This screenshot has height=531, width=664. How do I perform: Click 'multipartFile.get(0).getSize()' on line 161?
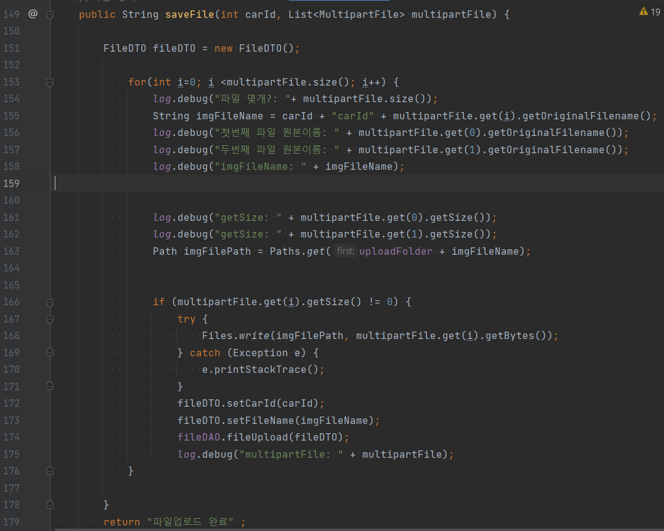coord(395,217)
